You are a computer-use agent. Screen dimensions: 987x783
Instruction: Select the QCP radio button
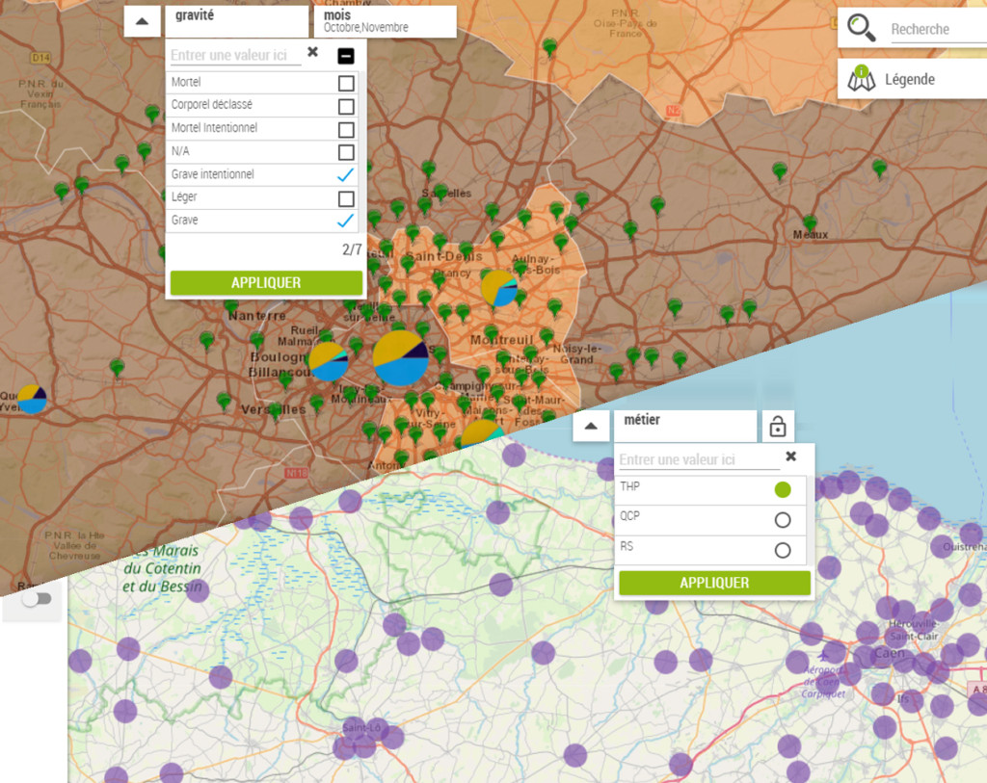pos(783,520)
